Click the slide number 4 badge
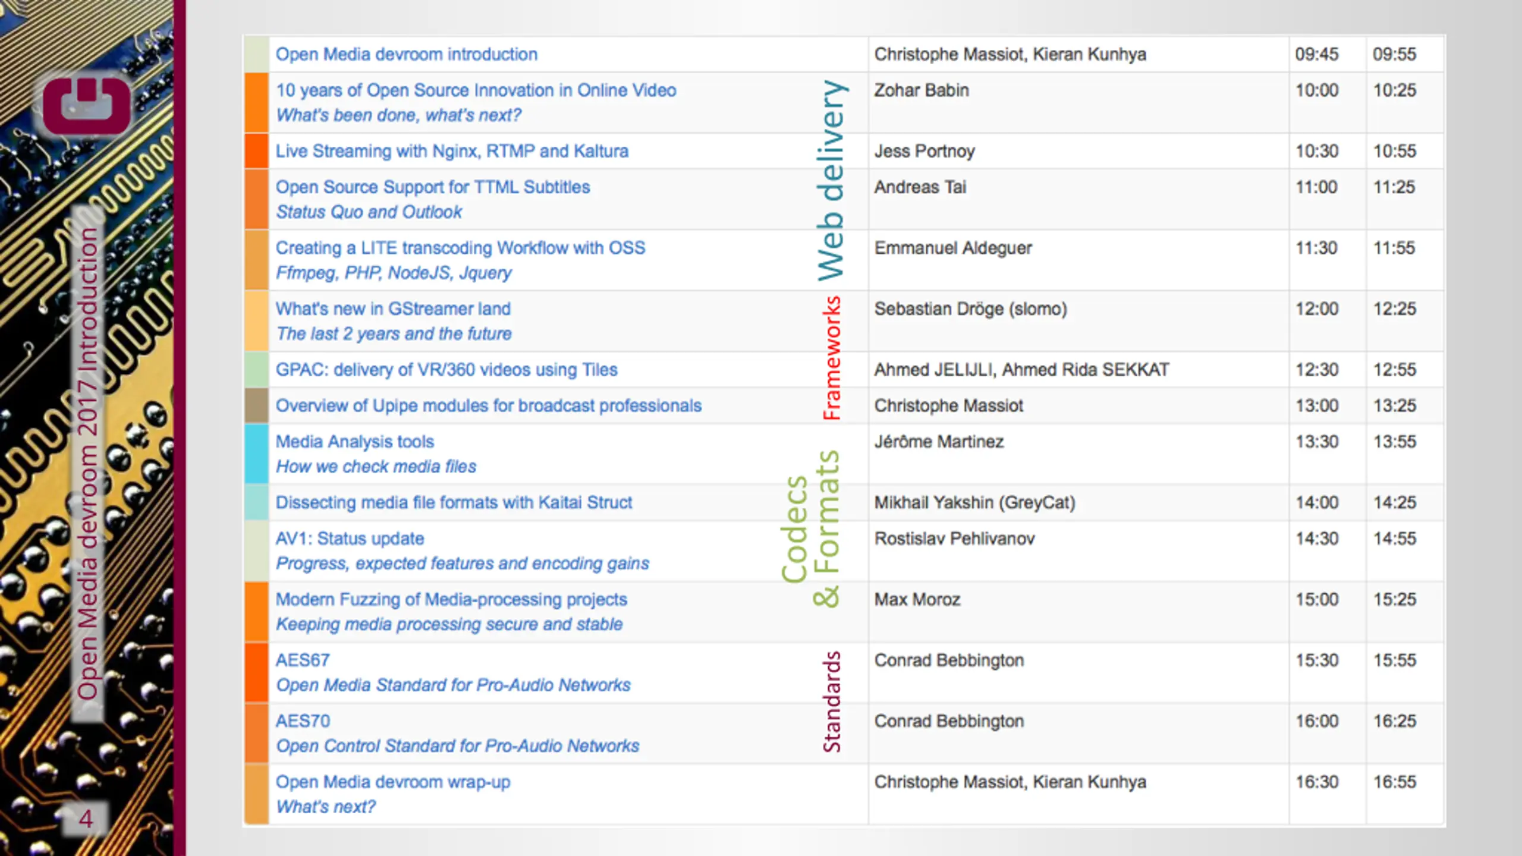The height and width of the screenshot is (856, 1522). coord(86,819)
